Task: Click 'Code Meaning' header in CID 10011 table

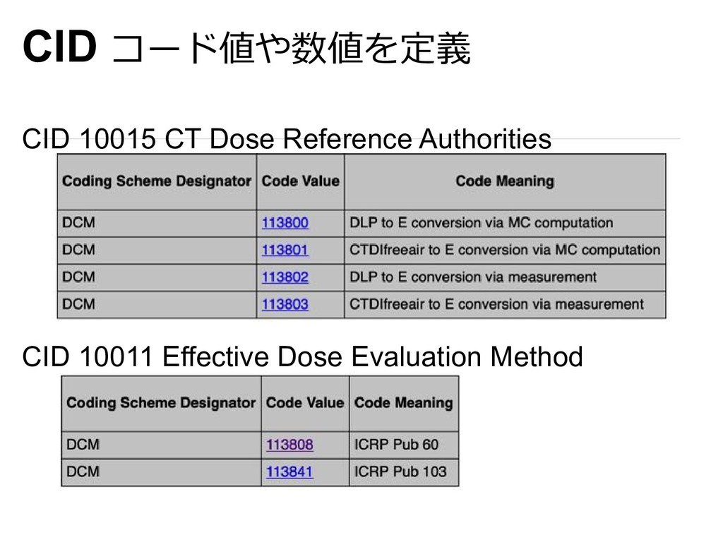Action: click(404, 403)
